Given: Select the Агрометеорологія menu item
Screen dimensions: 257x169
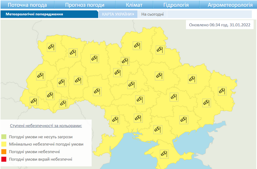Looking at the screenshot, I should [x=230, y=5].
